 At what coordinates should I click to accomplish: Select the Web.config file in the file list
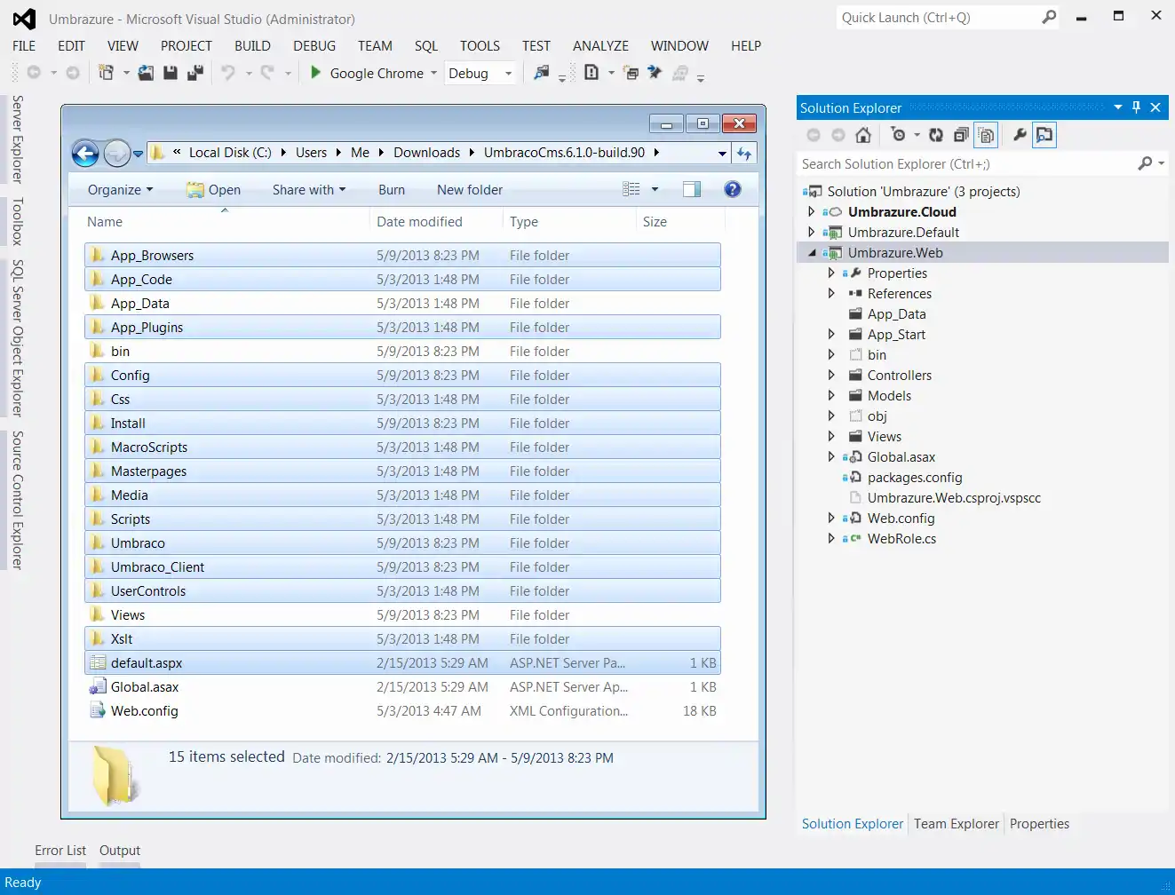tap(402, 711)
